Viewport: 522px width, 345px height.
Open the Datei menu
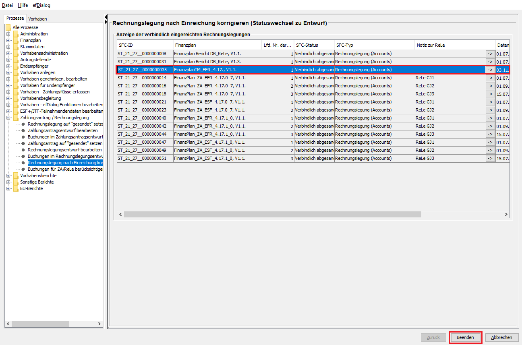pyautogui.click(x=7, y=5)
